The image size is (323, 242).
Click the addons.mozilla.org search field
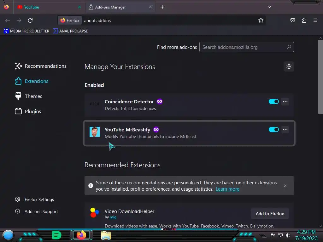[247, 47]
